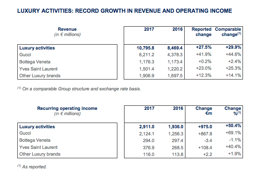
Task: Select Gucci 2016 revenue 4,378.3
Action: [x=175, y=55]
